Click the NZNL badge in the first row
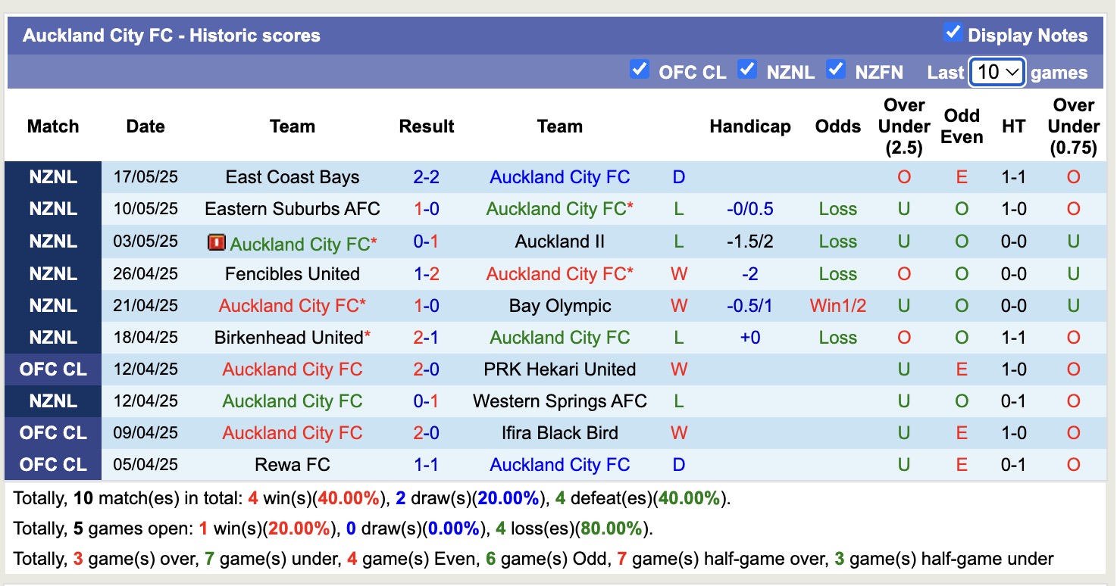The height and width of the screenshot is (586, 1117). coord(53,176)
